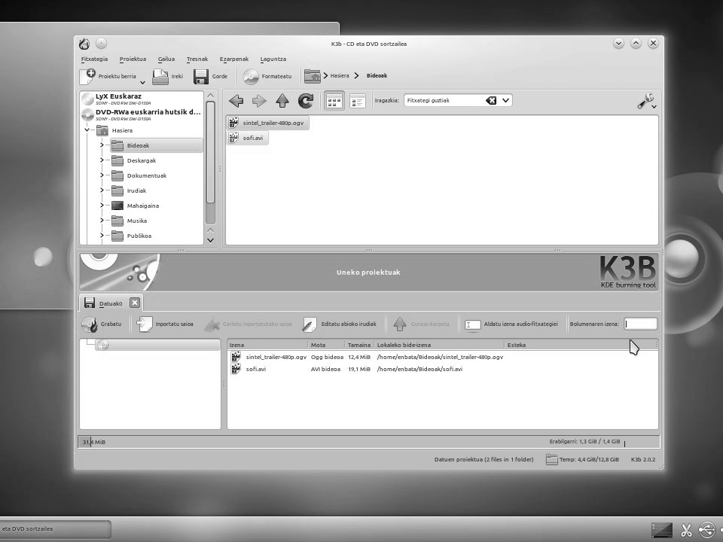723x542 pixels.
Task: Expand the Irudiak folder
Action: [102, 190]
